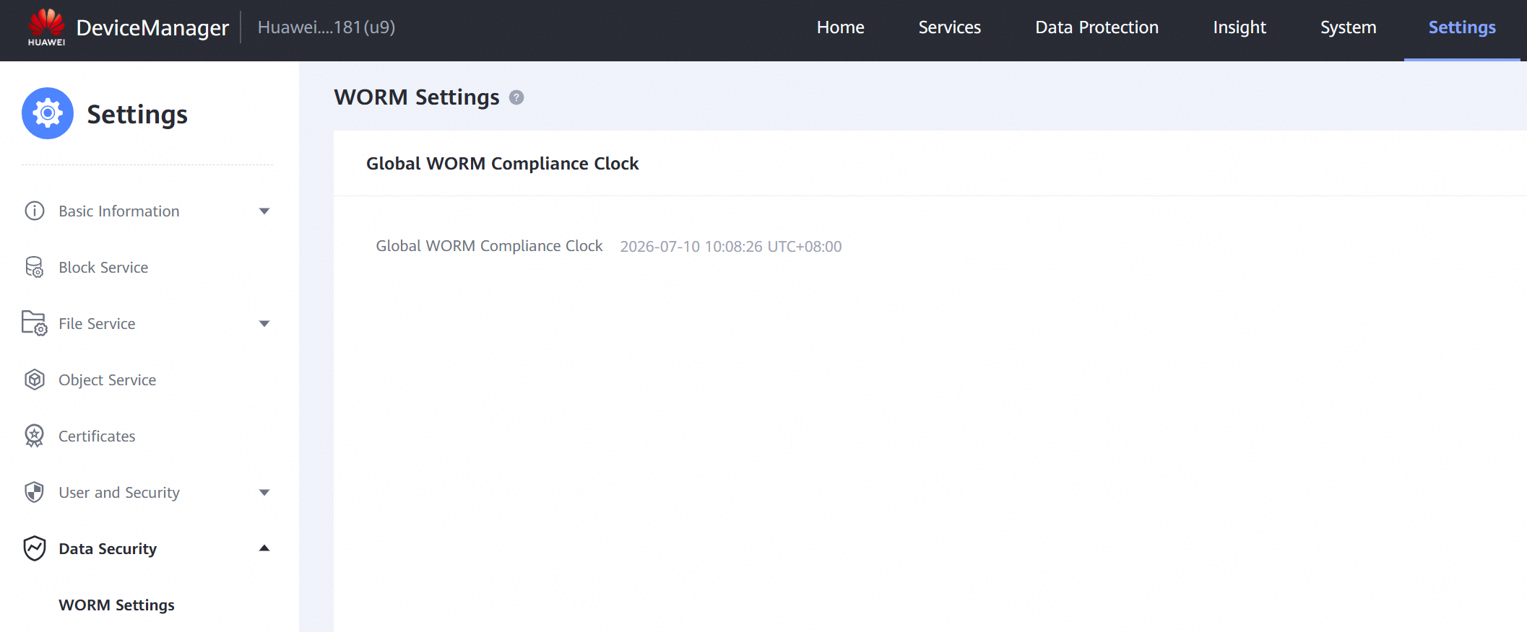Expand the Basic Information menu arrow
This screenshot has height=632, width=1527.
click(264, 211)
